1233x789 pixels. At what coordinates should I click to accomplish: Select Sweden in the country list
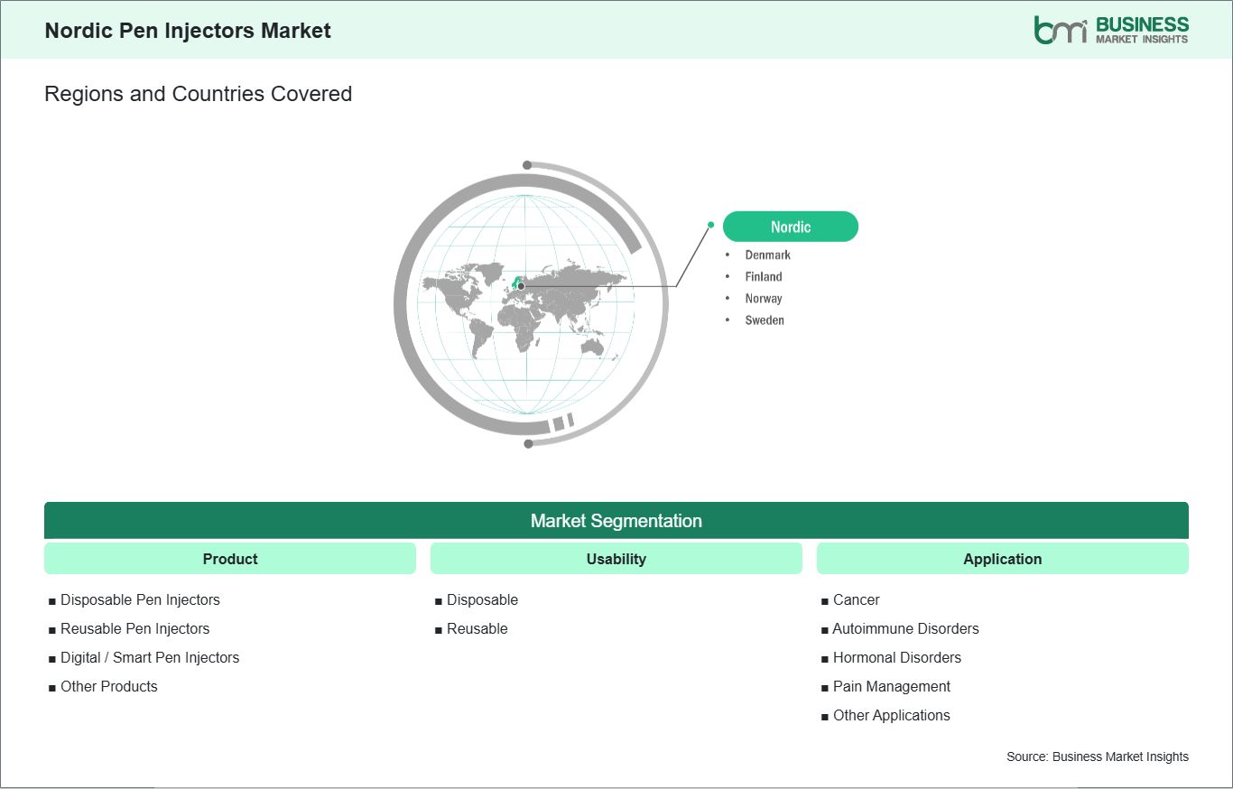(765, 320)
